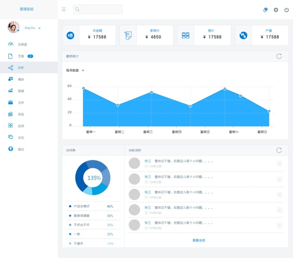293x258 pixels.
Task: Expand the tiny.liu user dropdown
Action: (x=39, y=28)
